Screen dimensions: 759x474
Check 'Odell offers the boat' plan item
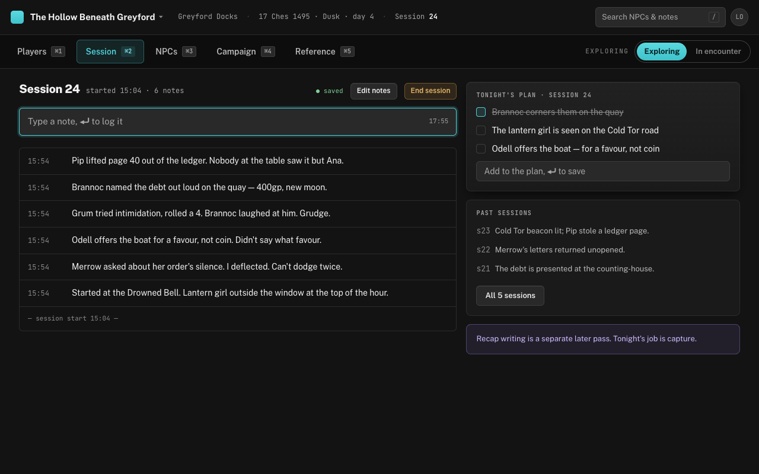point(481,149)
